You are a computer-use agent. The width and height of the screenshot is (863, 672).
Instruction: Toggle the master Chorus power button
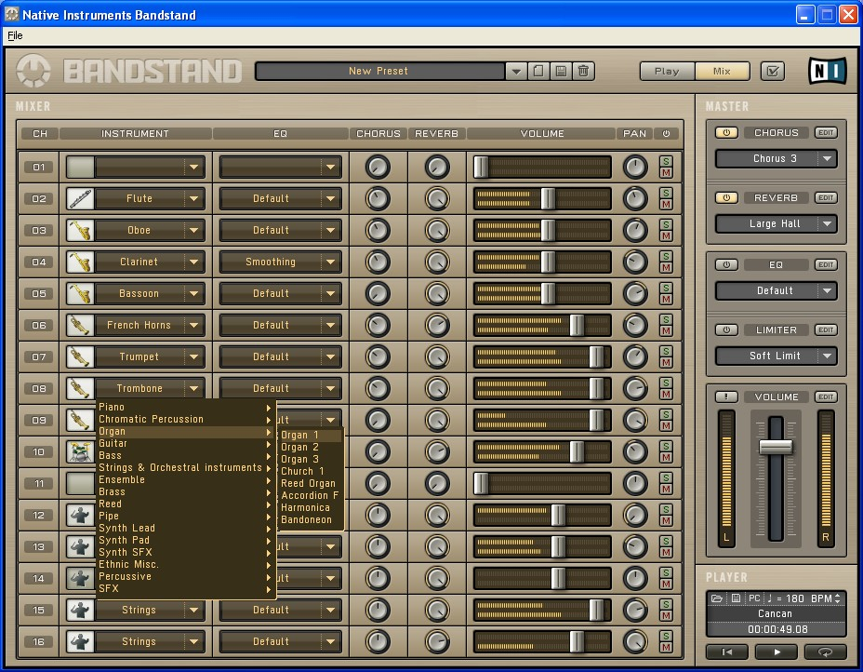pyautogui.click(x=726, y=133)
